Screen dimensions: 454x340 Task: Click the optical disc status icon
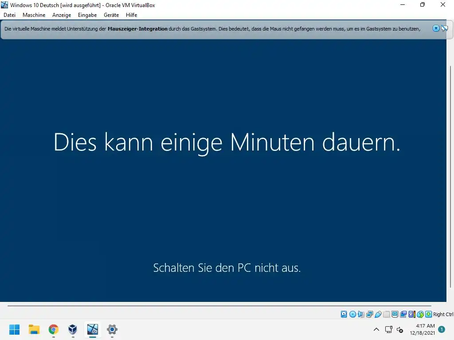(352, 314)
